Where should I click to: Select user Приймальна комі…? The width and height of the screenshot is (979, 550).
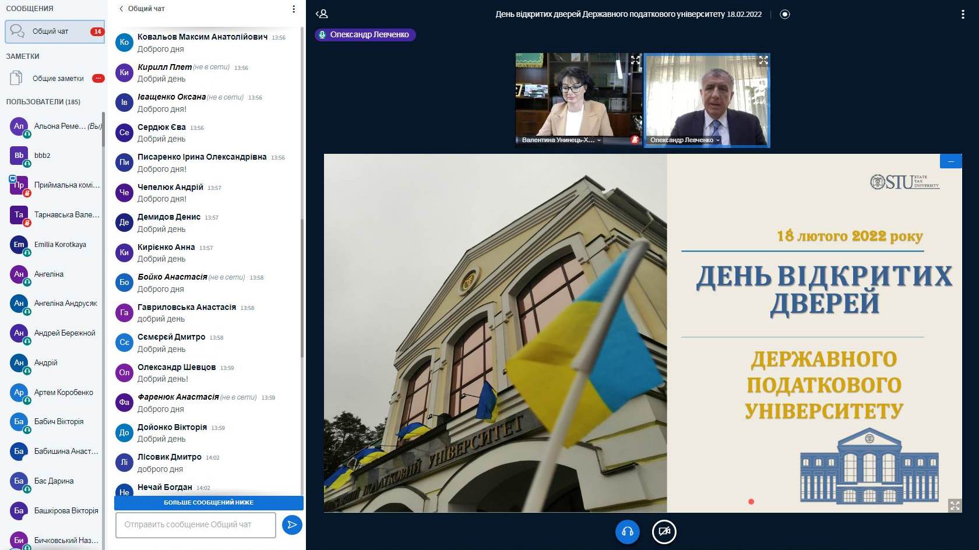55,185
